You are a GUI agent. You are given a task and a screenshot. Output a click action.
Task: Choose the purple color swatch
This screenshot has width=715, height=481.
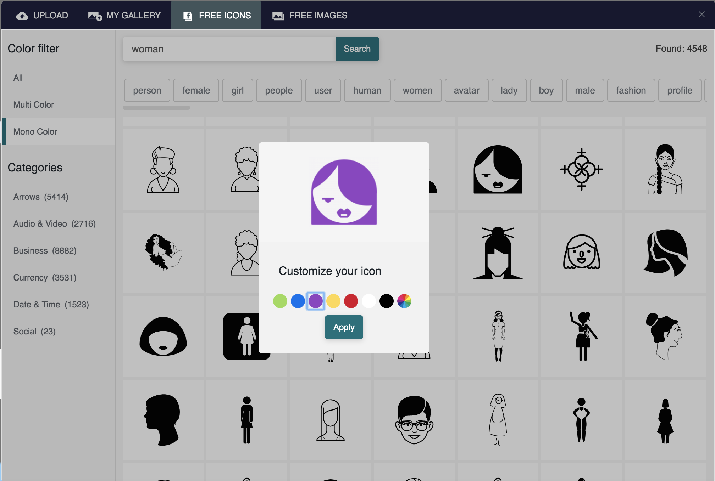point(316,301)
